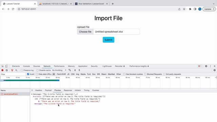Clear the network log
This screenshot has height=122, width=217.
pos(7,70)
